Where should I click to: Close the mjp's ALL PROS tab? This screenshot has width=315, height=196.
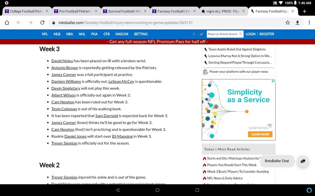tap(243, 11)
